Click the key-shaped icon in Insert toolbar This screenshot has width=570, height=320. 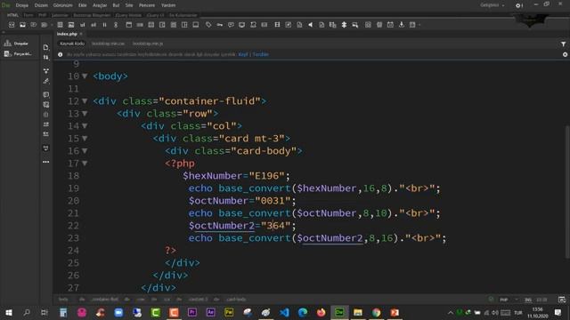click(x=220, y=25)
